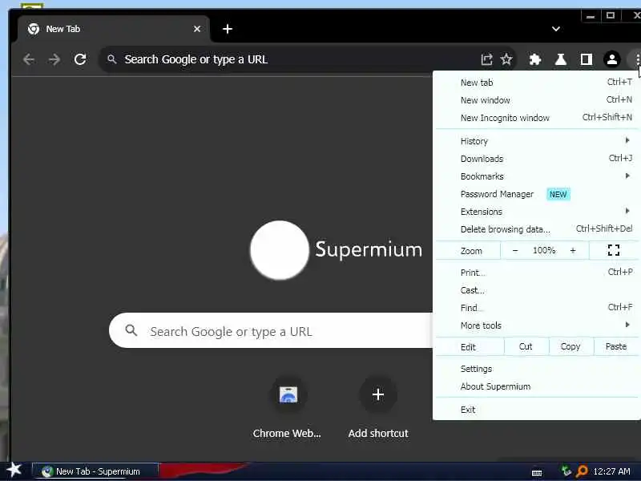The width and height of the screenshot is (641, 481).
Task: Open the tab search chevron
Action: tap(555, 29)
